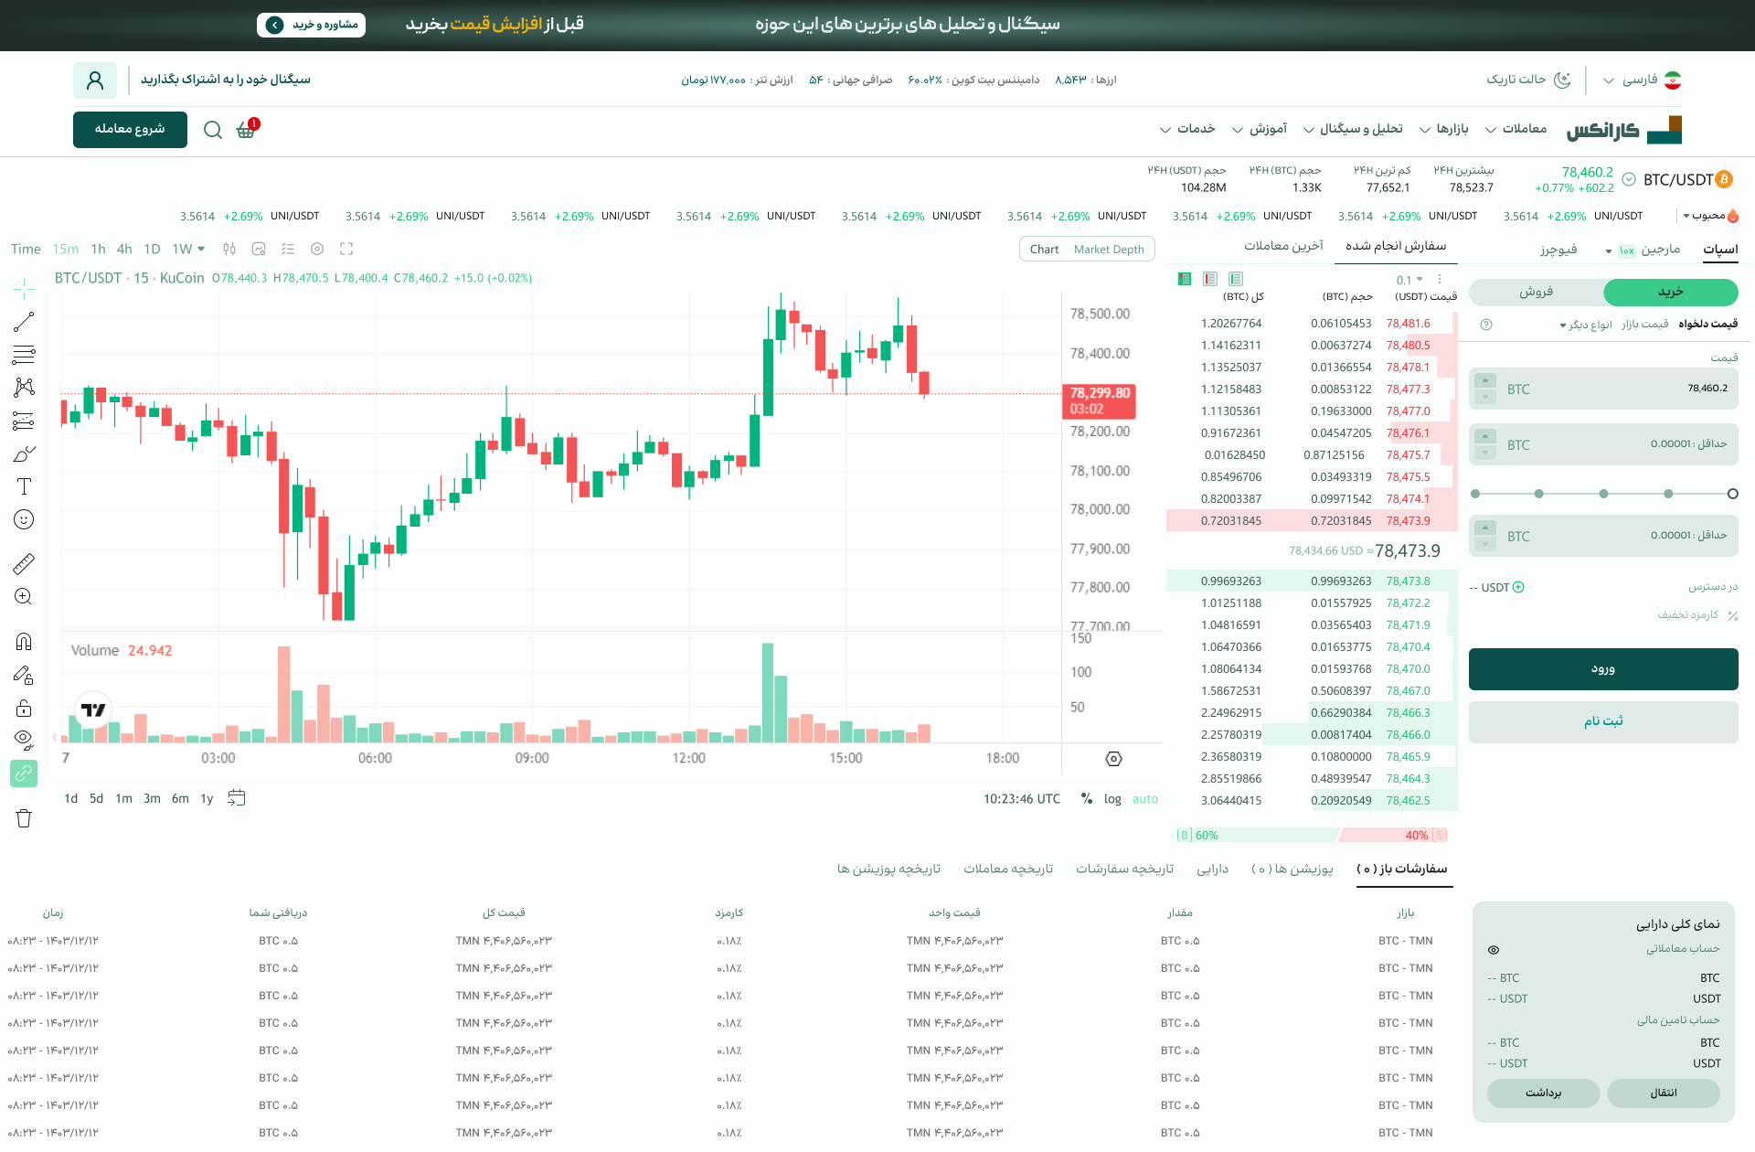Open chart indicators menu

coord(259,249)
